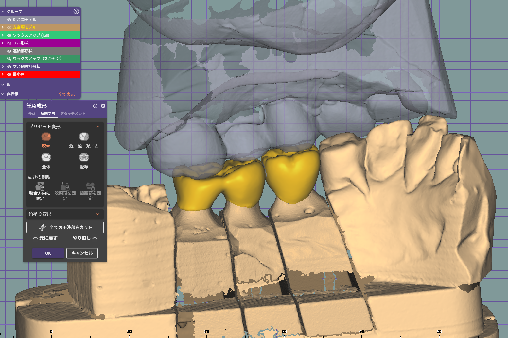The height and width of the screenshot is (338, 508).
Task: Switch to the 任意 tab
Action: click(x=32, y=114)
